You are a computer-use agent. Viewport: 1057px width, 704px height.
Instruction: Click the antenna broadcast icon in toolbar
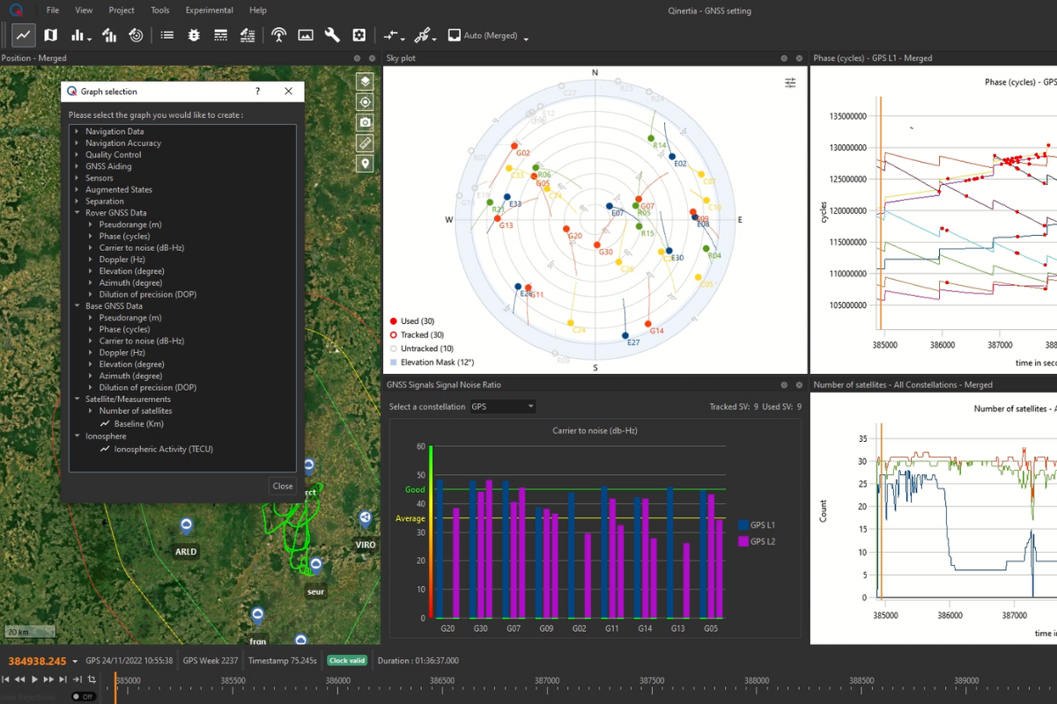point(278,35)
